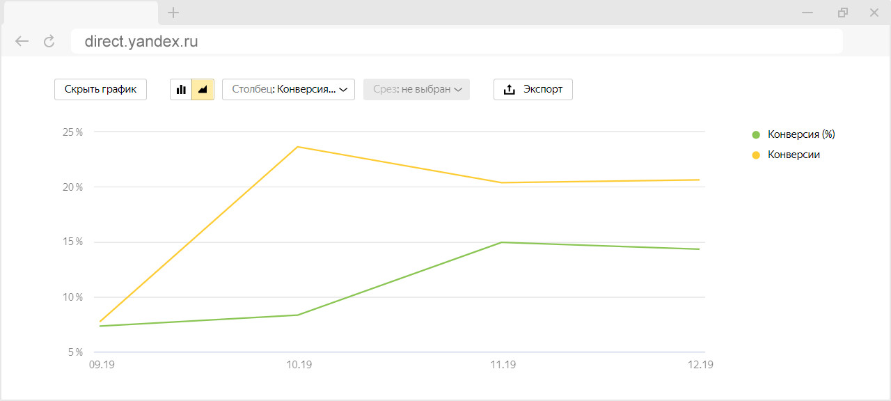The width and height of the screenshot is (891, 401).
Task: Click the browser back arrow
Action: coord(22,42)
